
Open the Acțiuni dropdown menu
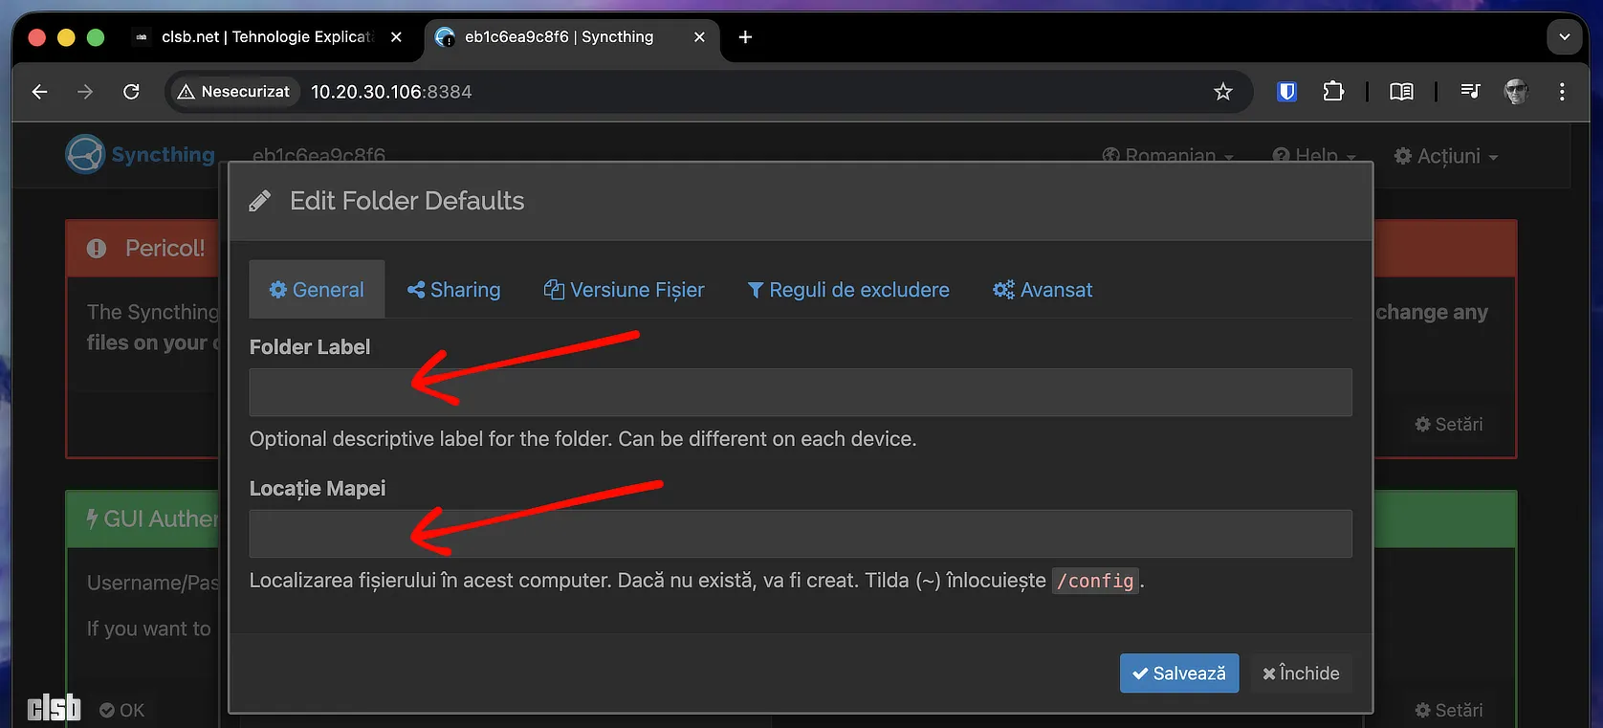click(x=1445, y=156)
